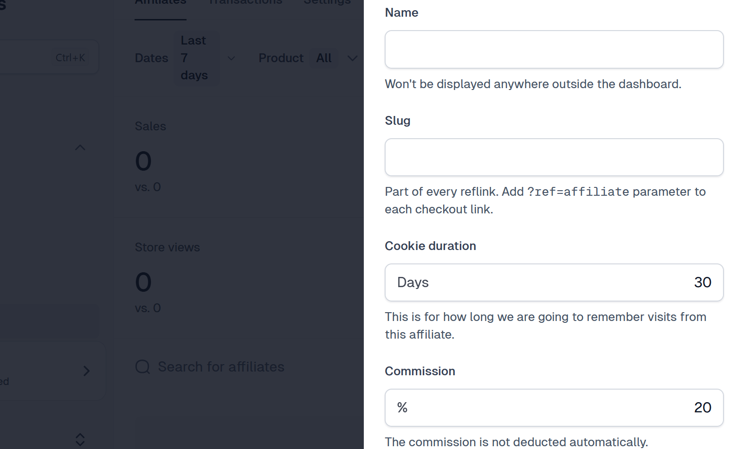The height and width of the screenshot is (449, 742).
Task: Click the large 0 value under Store views
Action: [143, 282]
